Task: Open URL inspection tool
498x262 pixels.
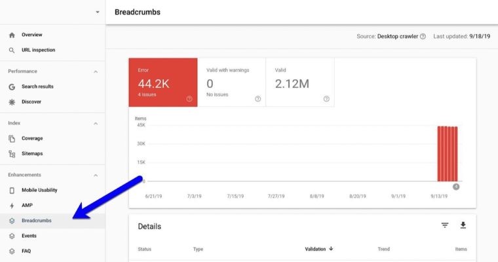Action: pos(38,50)
